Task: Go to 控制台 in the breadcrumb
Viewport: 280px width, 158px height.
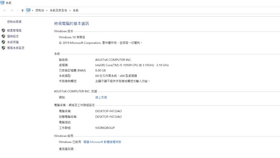Action: click(x=40, y=10)
